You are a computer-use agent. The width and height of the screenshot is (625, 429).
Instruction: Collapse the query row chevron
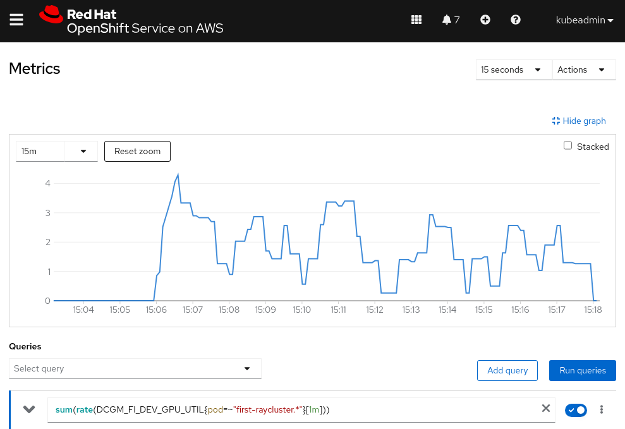(29, 409)
